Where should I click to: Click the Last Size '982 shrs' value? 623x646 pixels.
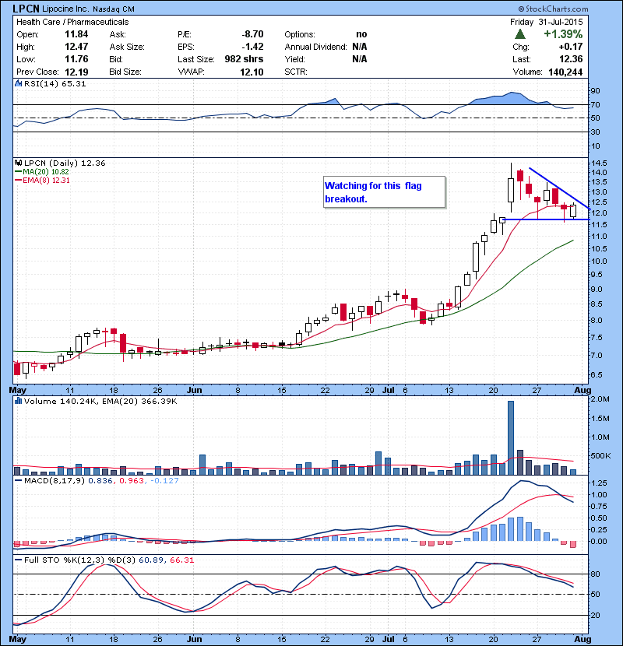click(244, 59)
